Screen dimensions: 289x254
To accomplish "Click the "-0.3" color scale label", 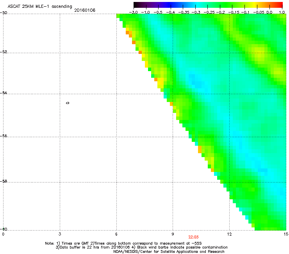I will point(196,13).
